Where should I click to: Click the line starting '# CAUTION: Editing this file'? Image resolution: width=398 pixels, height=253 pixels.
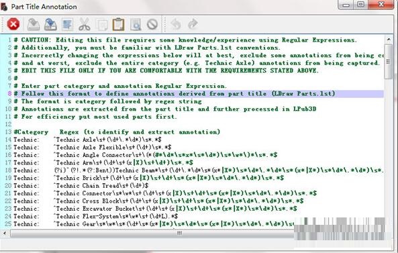tap(185, 40)
